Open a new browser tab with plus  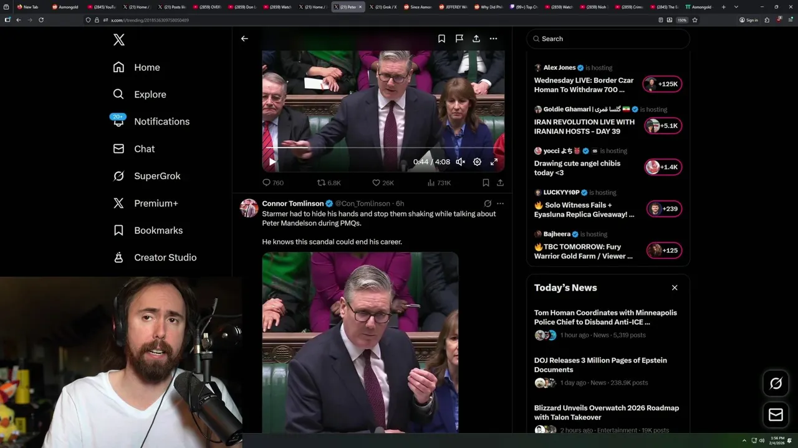tap(723, 7)
